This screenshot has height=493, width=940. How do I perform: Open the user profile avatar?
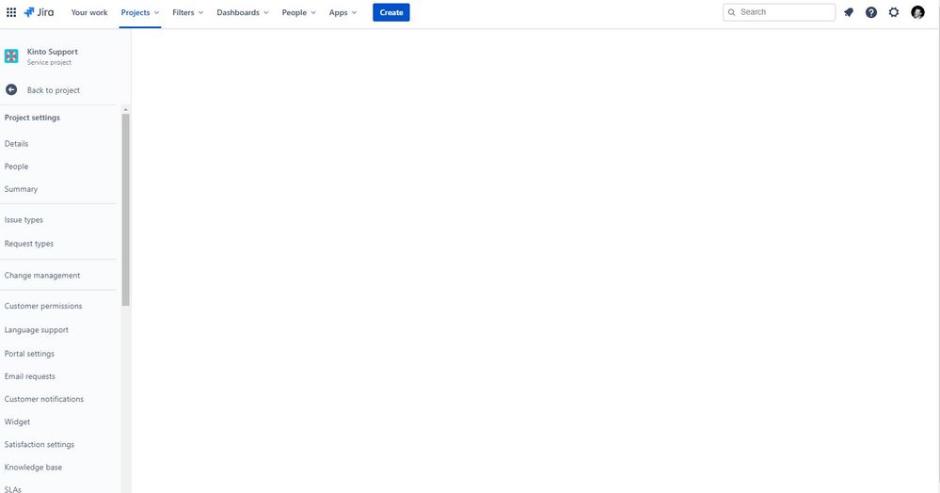917,12
